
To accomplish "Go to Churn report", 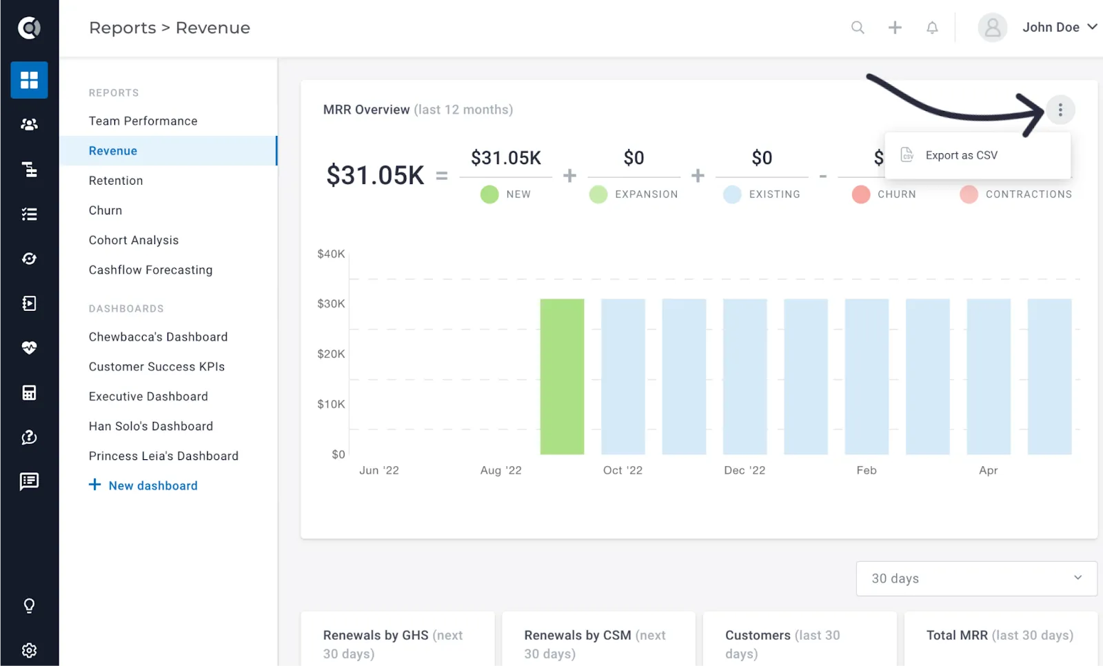I will click(x=105, y=210).
